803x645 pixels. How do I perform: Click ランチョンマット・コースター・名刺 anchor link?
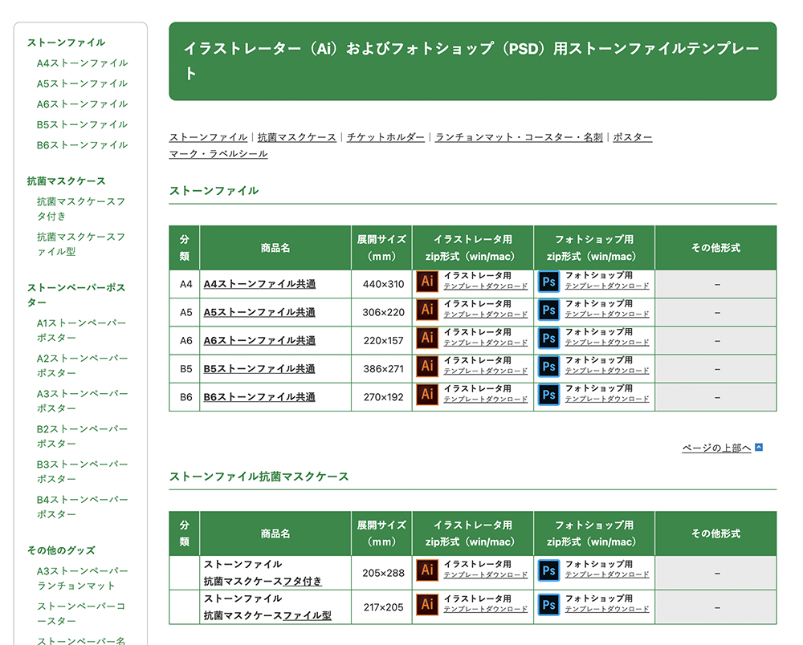coord(519,137)
